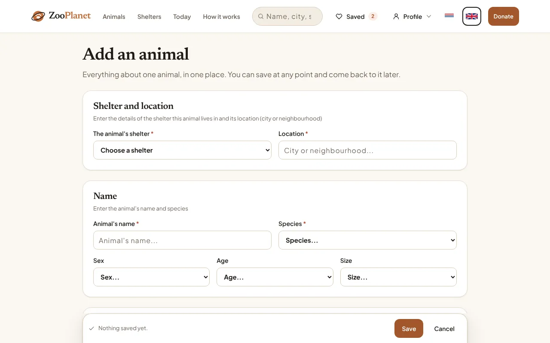This screenshot has height=343, width=550.
Task: Click the "Name" section heading
Action: tap(105, 196)
